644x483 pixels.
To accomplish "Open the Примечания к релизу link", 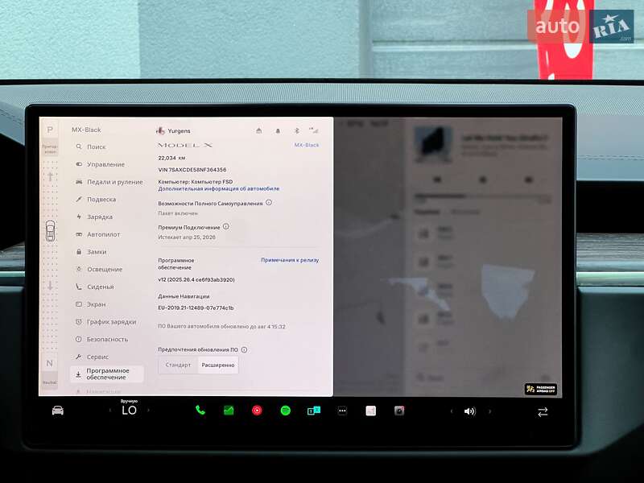I will (289, 260).
